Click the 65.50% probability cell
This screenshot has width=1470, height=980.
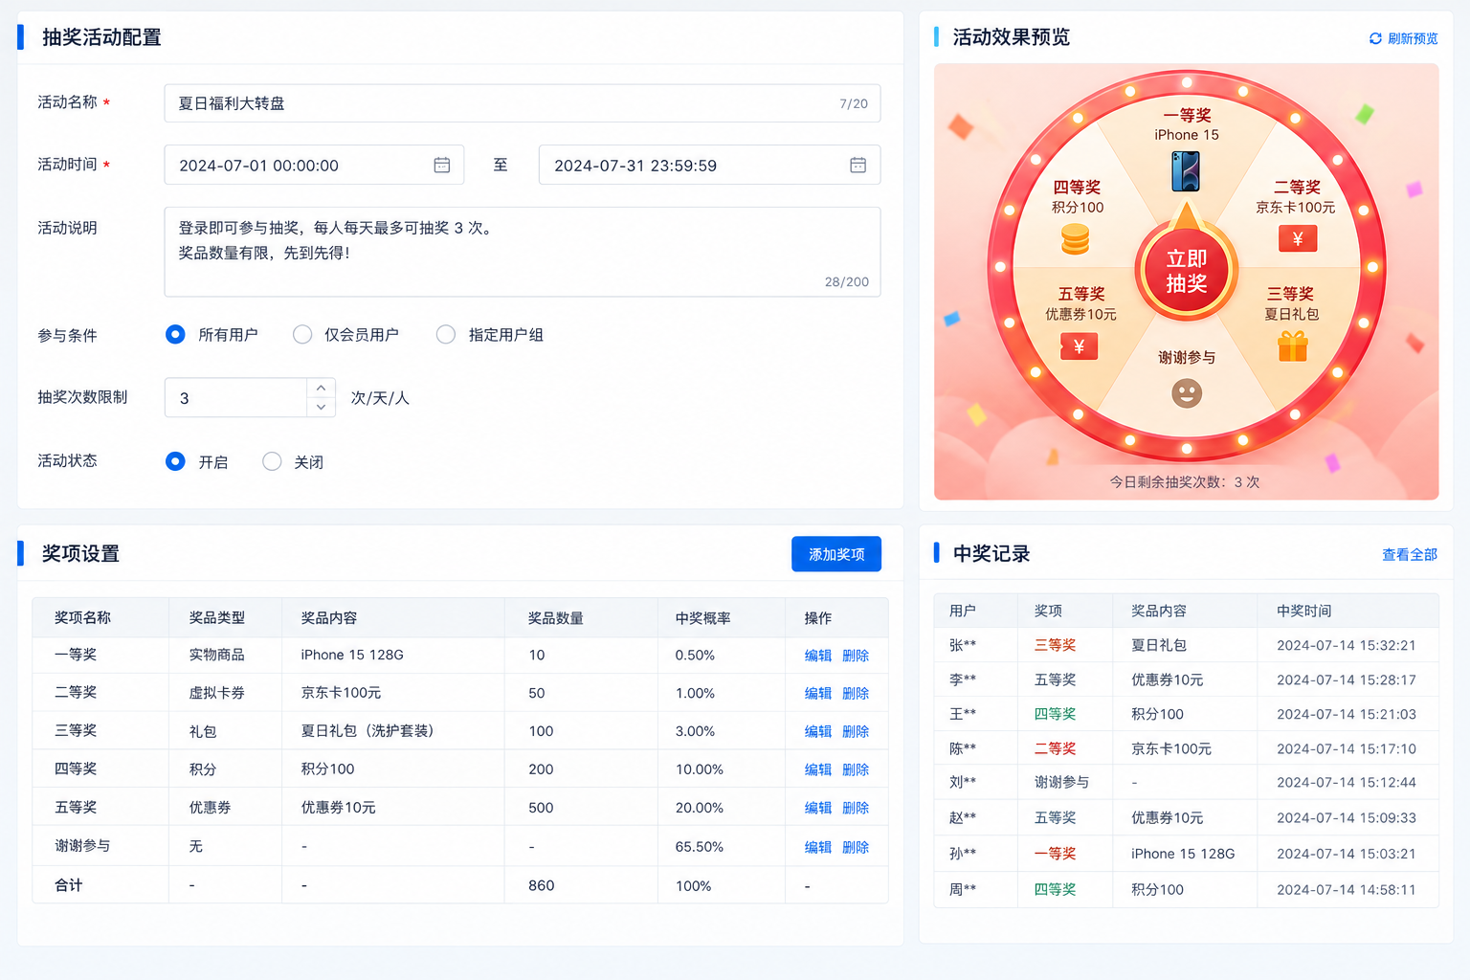699,847
